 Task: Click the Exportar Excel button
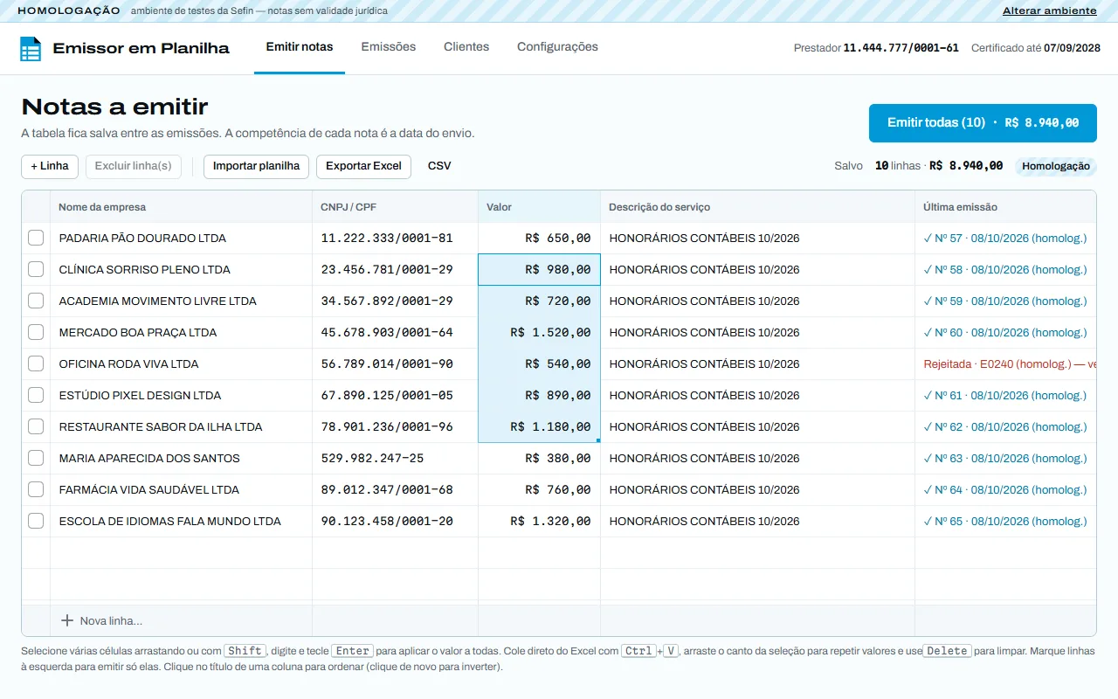point(363,166)
